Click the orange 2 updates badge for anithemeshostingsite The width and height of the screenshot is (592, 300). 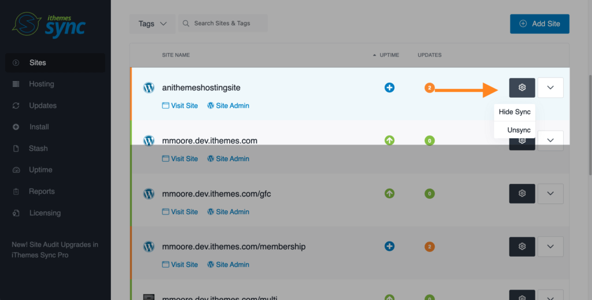430,88
